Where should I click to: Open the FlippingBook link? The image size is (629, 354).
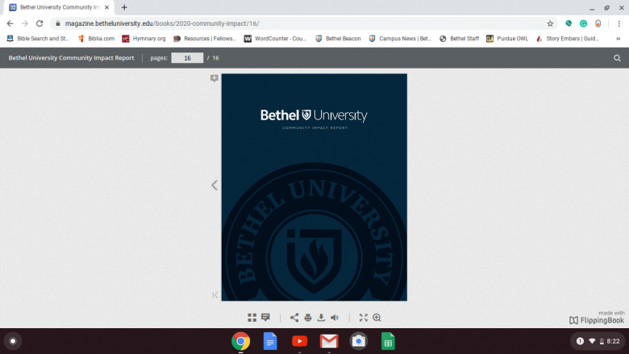pyautogui.click(x=597, y=320)
